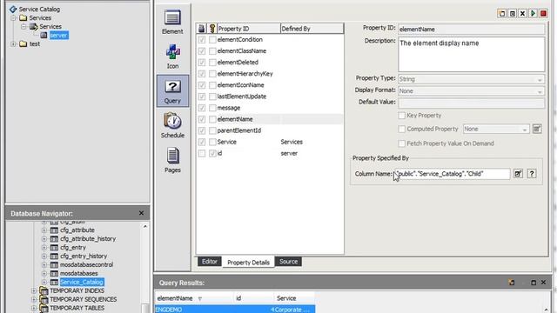Toggle the Key Property checkbox
557x313 pixels.
pyautogui.click(x=402, y=116)
